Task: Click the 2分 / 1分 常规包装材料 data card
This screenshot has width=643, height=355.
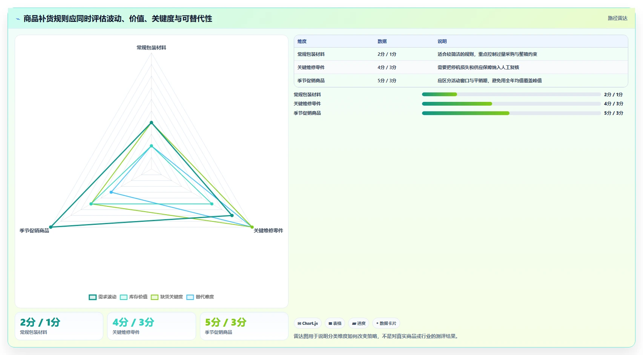Action: point(59,326)
